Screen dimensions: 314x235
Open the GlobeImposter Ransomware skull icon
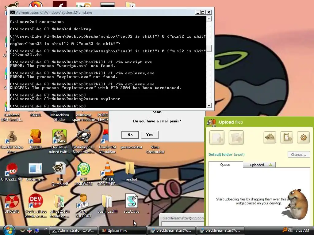point(83,137)
